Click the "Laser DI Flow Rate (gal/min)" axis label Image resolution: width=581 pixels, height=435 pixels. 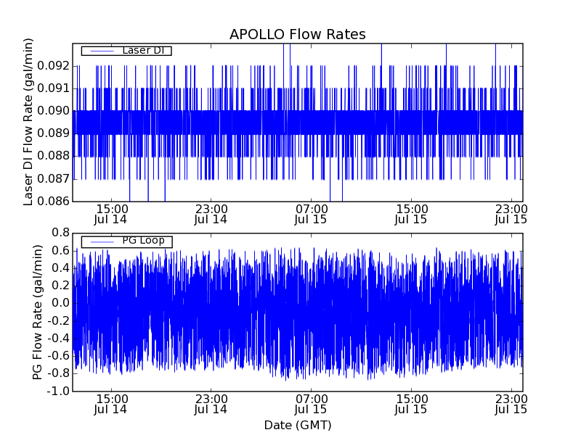pos(29,122)
